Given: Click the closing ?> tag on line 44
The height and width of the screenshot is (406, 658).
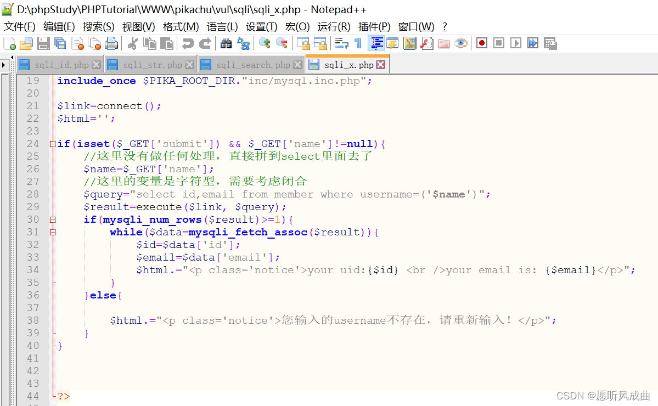Looking at the screenshot, I should point(64,396).
